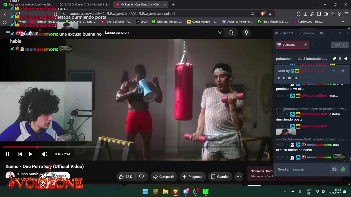Skip to previous video in playlist
The image size is (351, 197).
click(20, 154)
